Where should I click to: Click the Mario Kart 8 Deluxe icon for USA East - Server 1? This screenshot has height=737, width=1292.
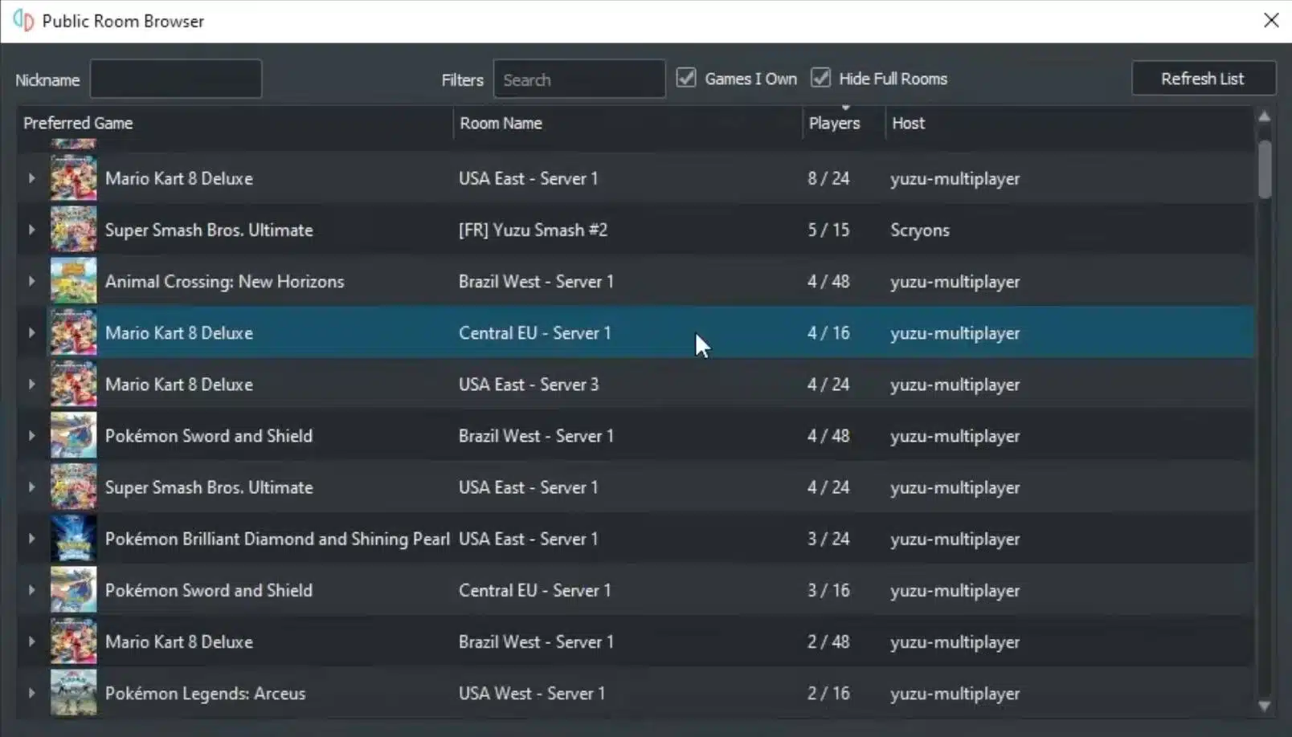tap(73, 178)
